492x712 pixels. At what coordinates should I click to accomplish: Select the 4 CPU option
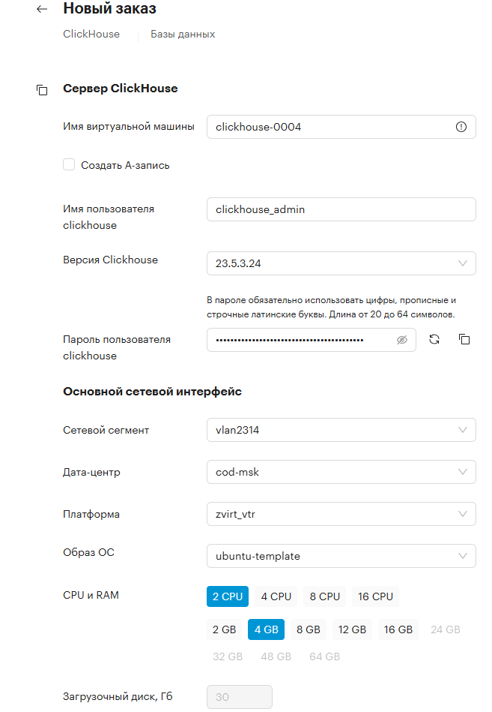click(x=276, y=596)
